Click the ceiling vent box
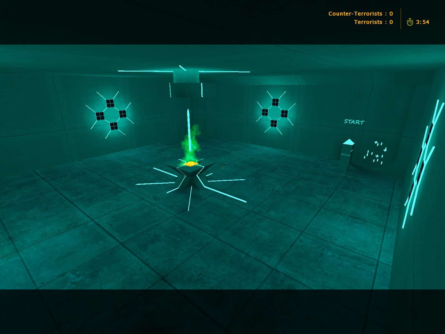445x334 pixels. point(186,77)
